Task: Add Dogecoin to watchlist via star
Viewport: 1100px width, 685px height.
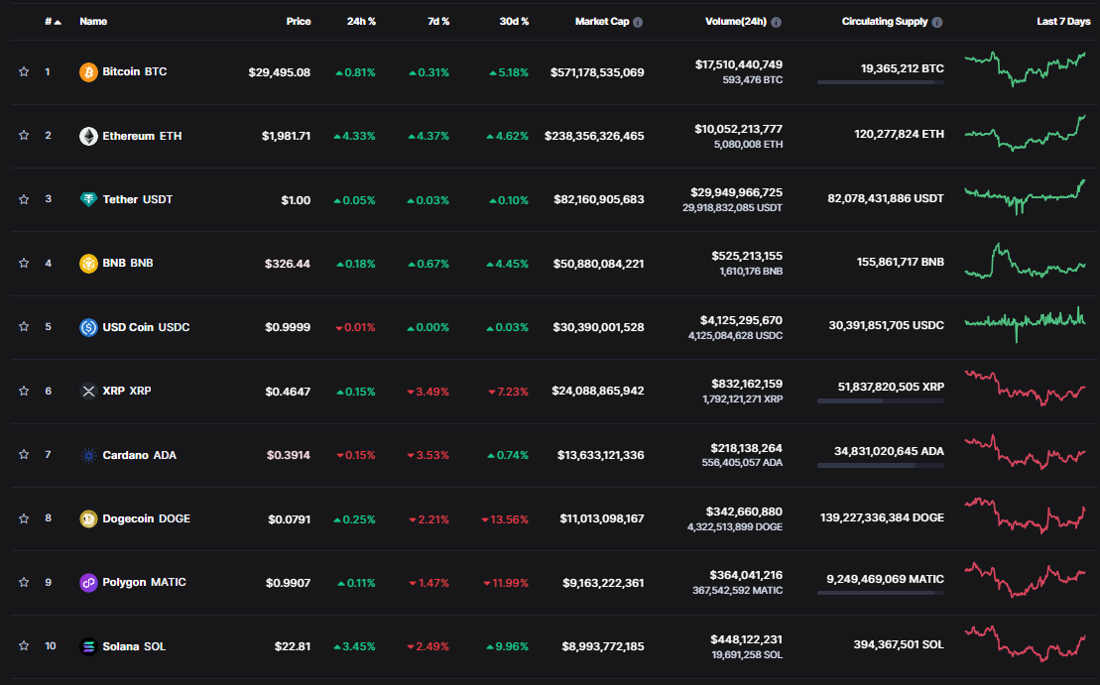Action: pos(24,518)
